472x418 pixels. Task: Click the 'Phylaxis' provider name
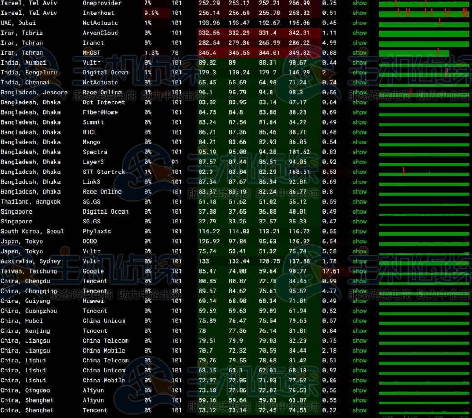[x=97, y=232]
